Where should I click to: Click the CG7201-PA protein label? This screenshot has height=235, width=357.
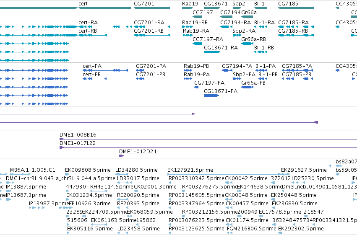[151, 66]
